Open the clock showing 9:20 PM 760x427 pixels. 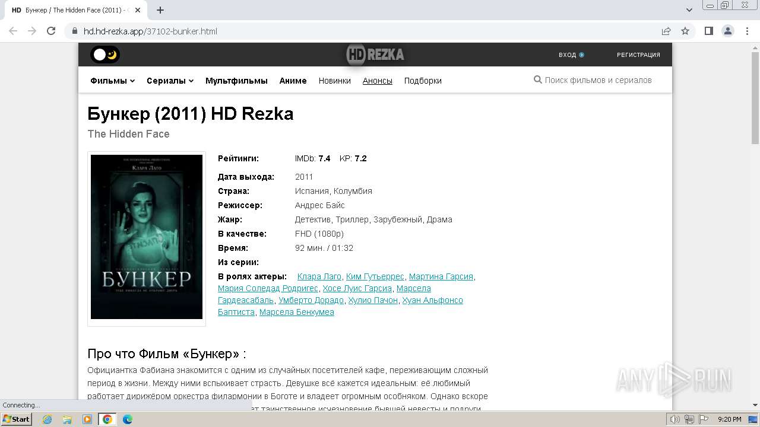click(729, 419)
